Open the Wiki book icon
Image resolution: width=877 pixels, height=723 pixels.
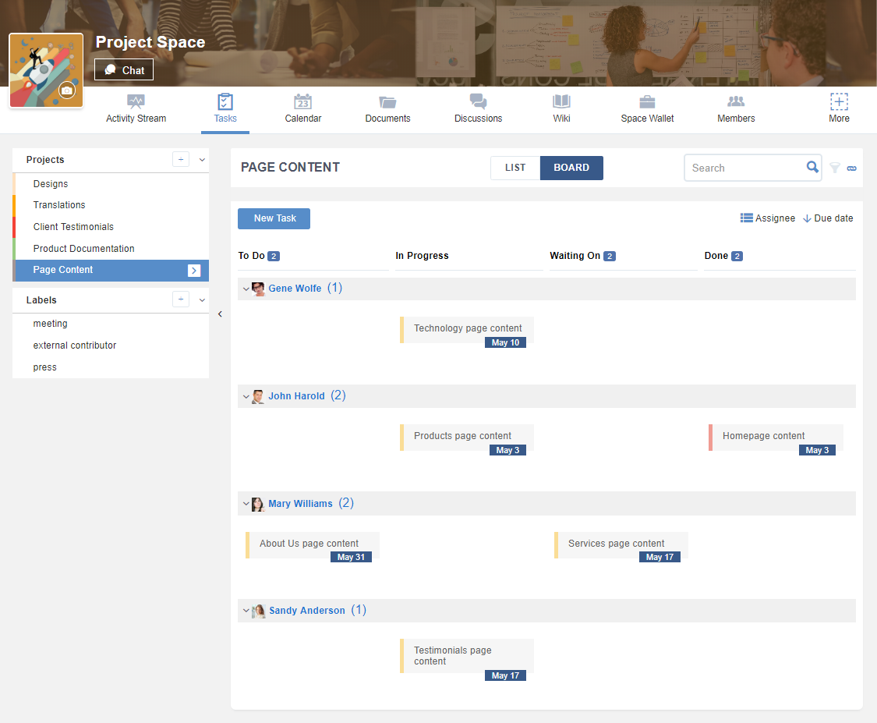(561, 101)
